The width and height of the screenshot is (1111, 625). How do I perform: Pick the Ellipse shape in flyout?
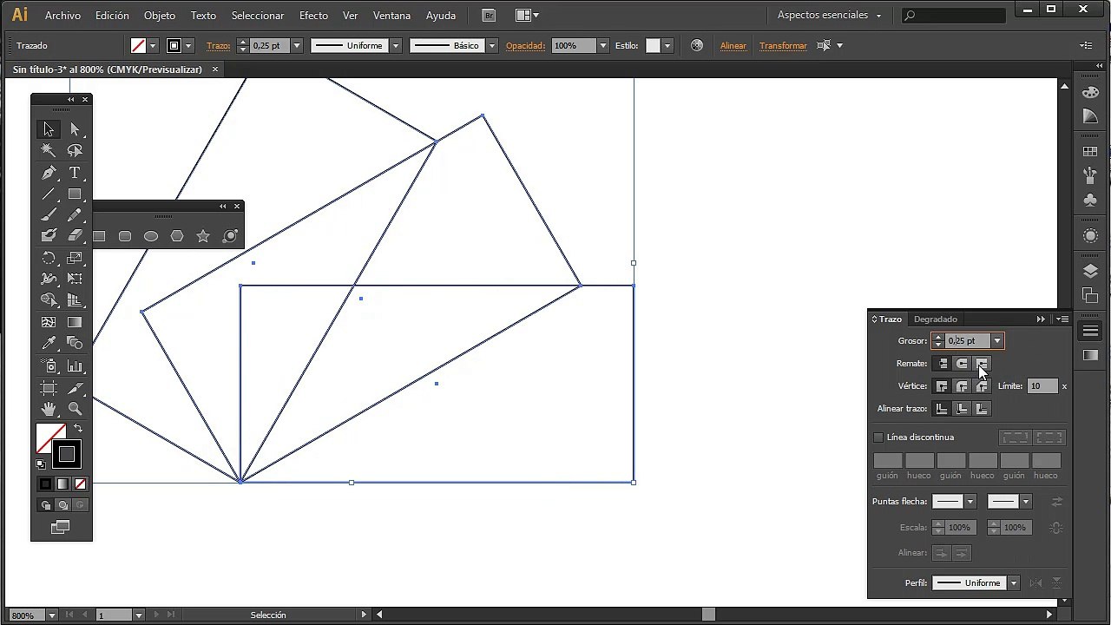point(151,236)
